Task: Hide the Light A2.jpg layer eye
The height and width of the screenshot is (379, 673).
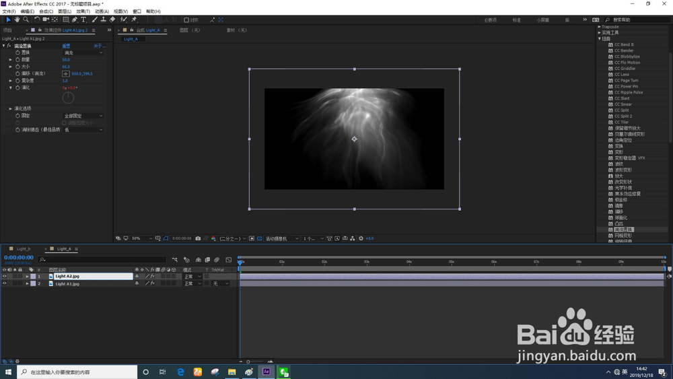Action: coord(4,277)
